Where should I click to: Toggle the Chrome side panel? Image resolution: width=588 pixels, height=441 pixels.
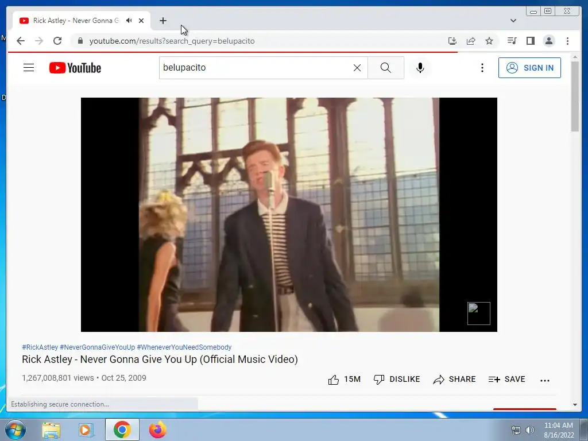[530, 41]
